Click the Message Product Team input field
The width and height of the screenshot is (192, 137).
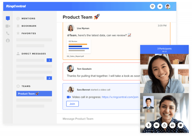98,119
